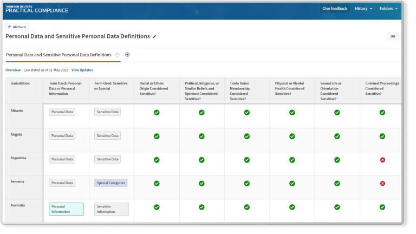Go back via All Charts button
This screenshot has width=416, height=234.
tap(17, 27)
